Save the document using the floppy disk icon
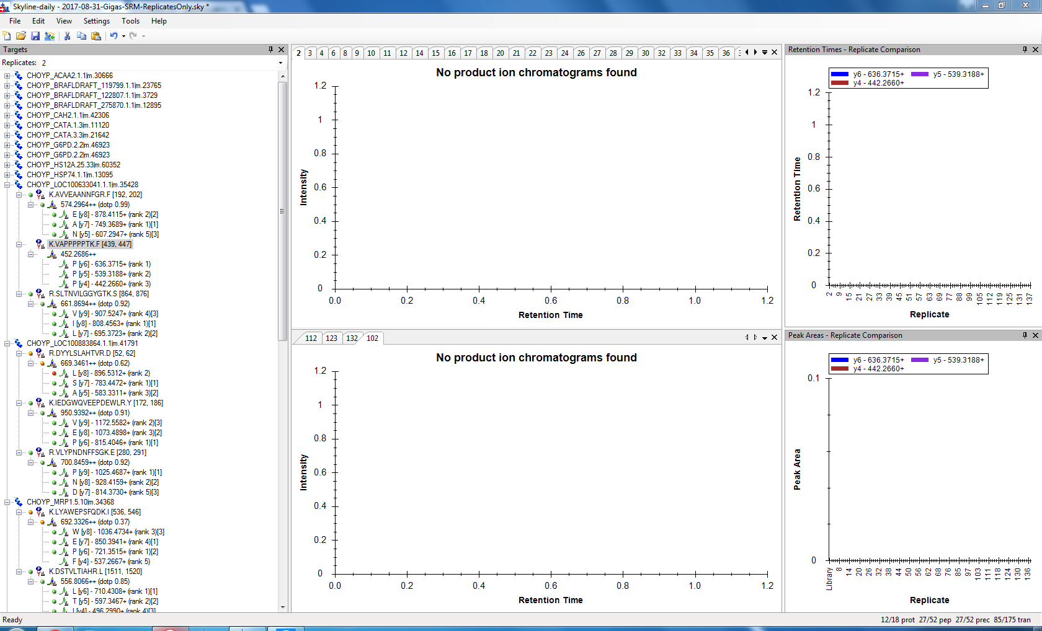 35,36
